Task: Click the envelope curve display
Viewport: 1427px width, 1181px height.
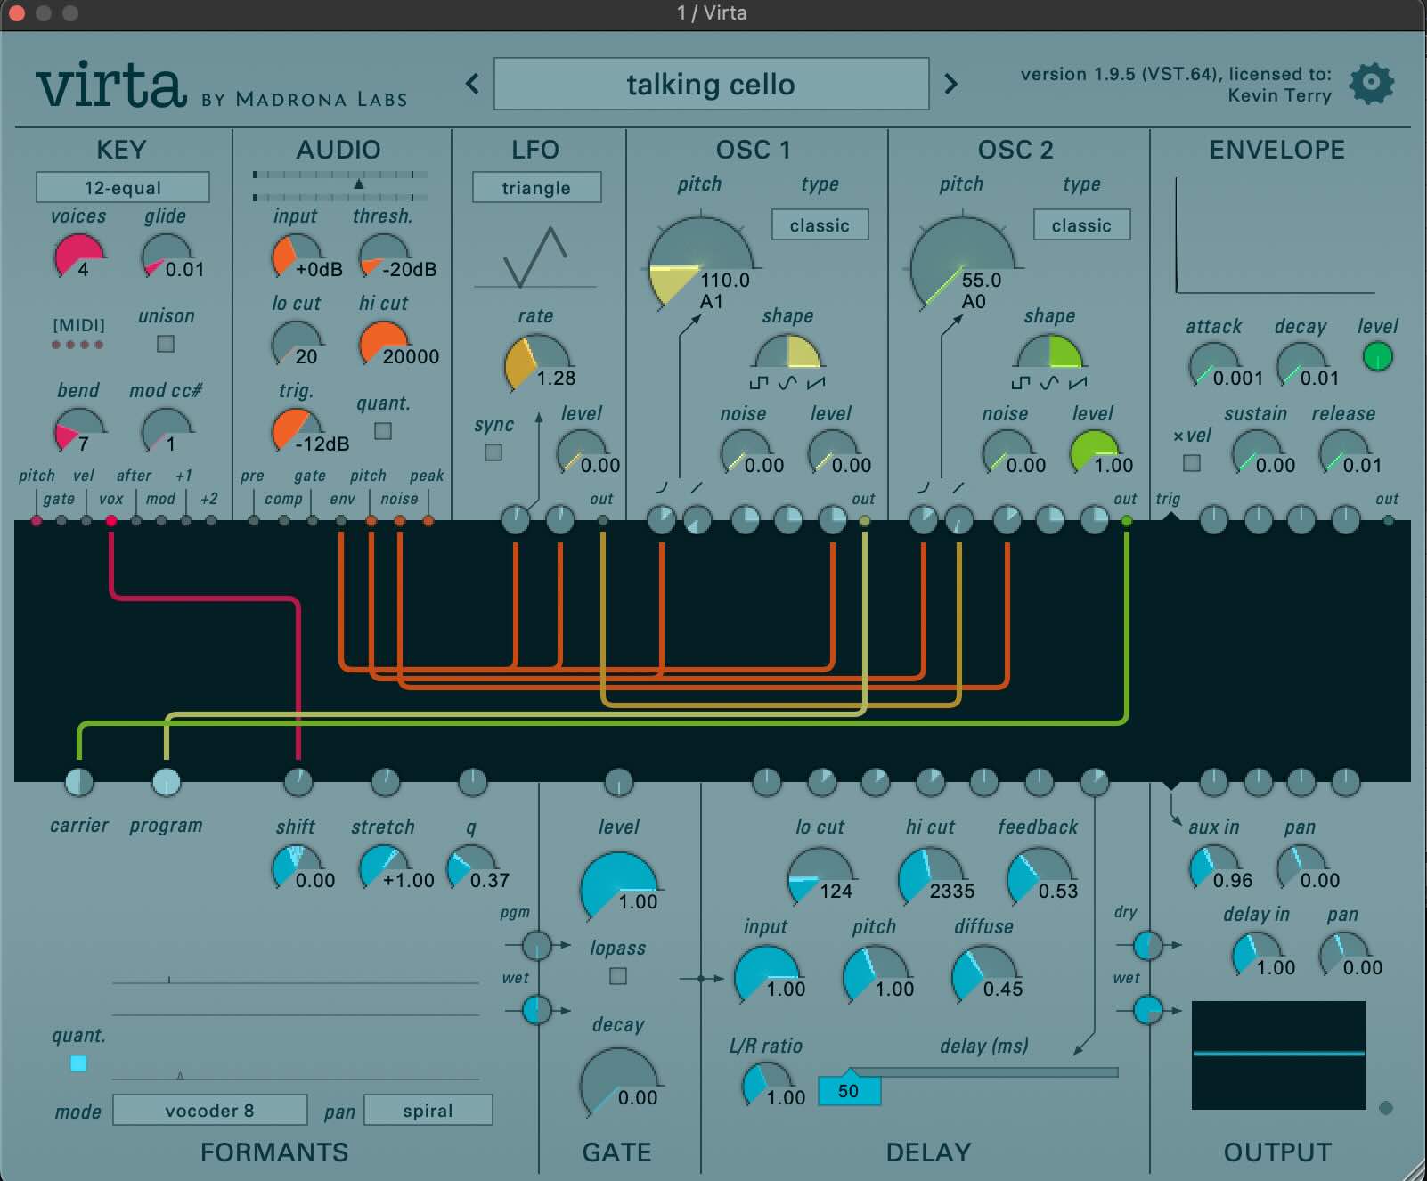Action: [1276, 234]
